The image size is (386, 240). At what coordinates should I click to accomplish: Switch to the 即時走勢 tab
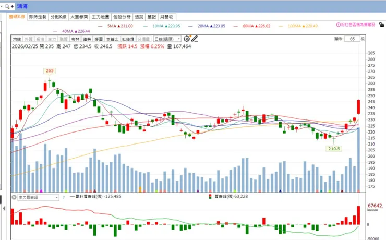click(38, 17)
